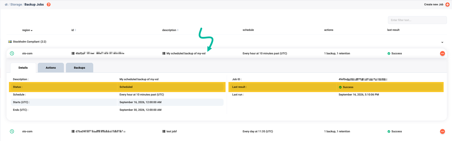Open the more options menu for my-vol job
452x141 pixels.
[442, 54]
